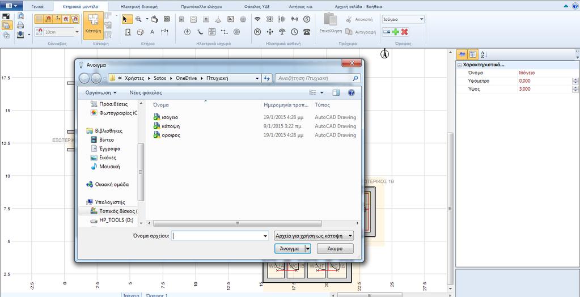This screenshot has width=580, height=297.
Task: Click the 3D box view icon
Action: coord(140,32)
